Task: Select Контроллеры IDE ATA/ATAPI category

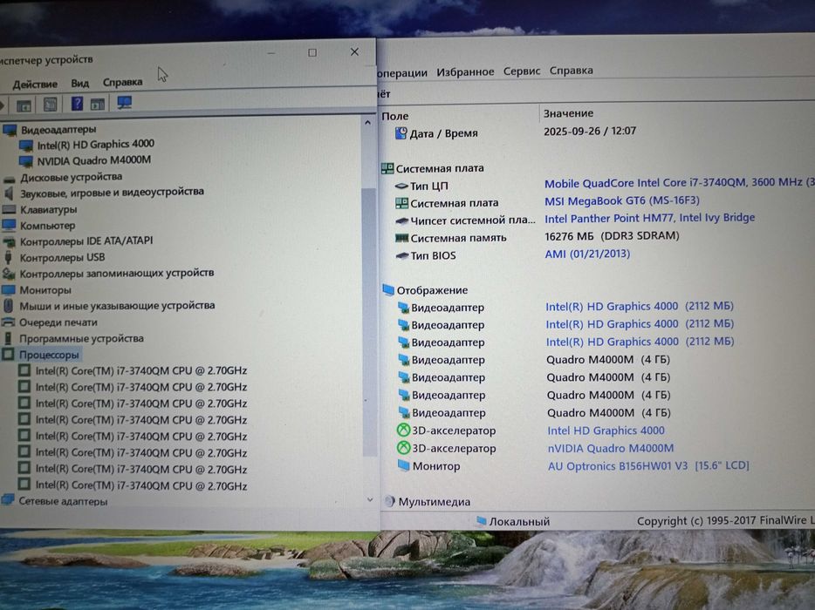Action: (x=86, y=241)
